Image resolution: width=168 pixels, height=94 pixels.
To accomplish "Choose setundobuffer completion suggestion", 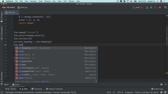I will click(x=56, y=71).
